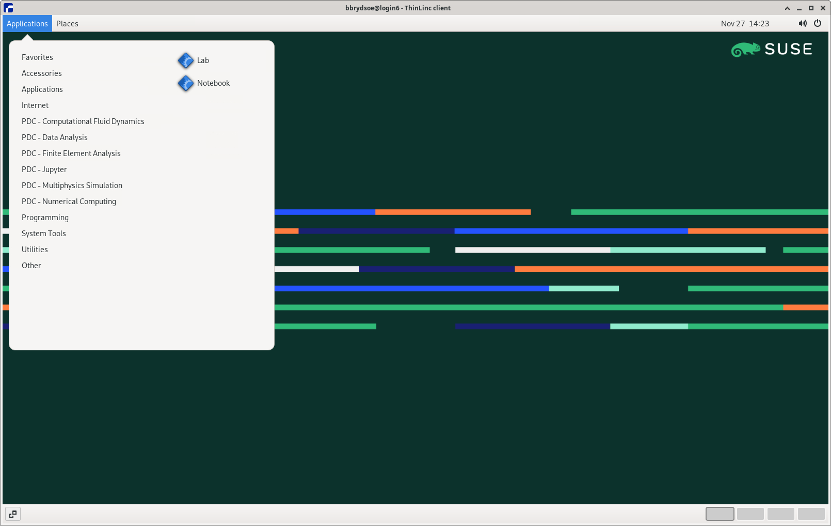Open the Accessories category

(x=42, y=73)
